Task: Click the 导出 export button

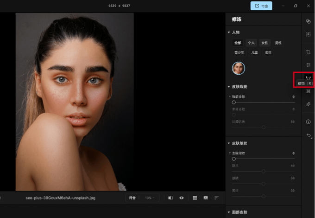Action: point(261,6)
